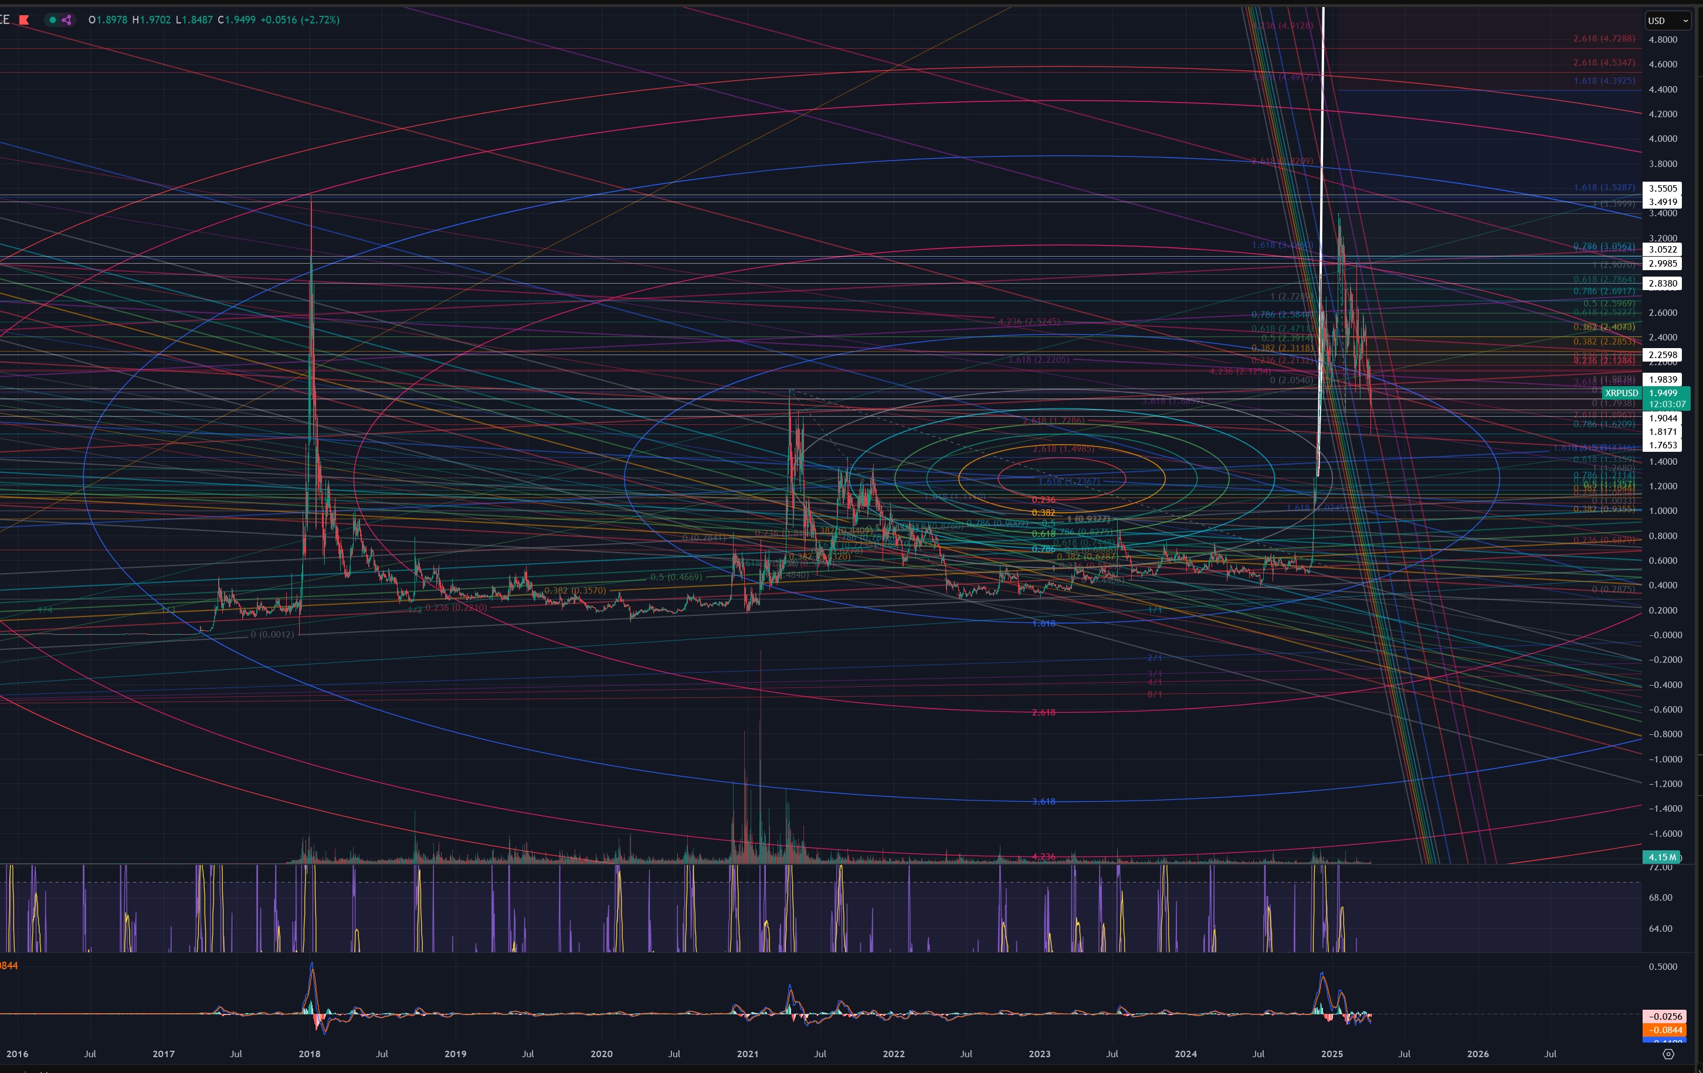
Task: Click the 2018 label on time axis
Action: pyautogui.click(x=309, y=1054)
